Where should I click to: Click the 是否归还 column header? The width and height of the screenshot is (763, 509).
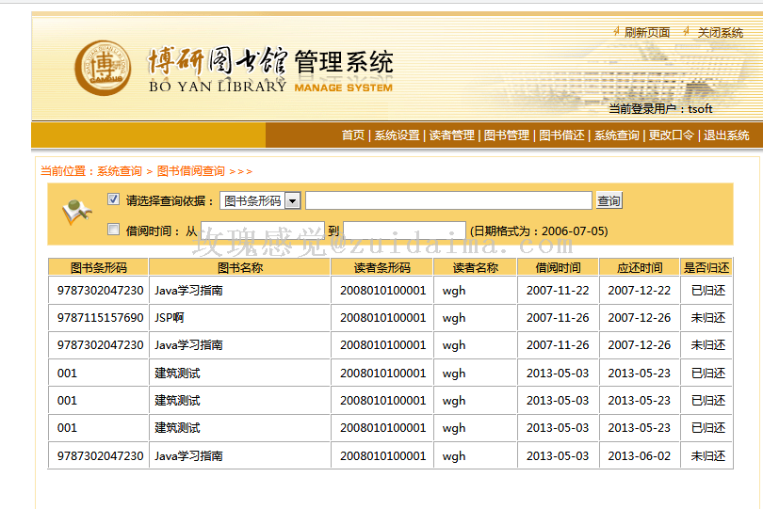(x=706, y=267)
